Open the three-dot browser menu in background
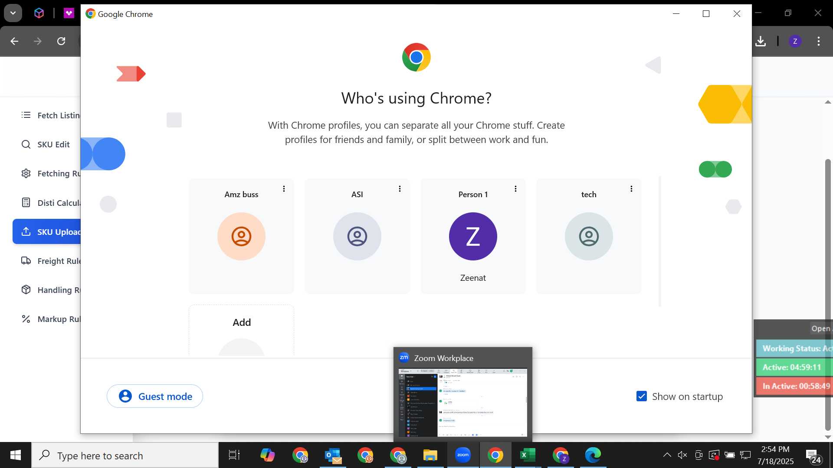The width and height of the screenshot is (833, 468). coord(819,41)
